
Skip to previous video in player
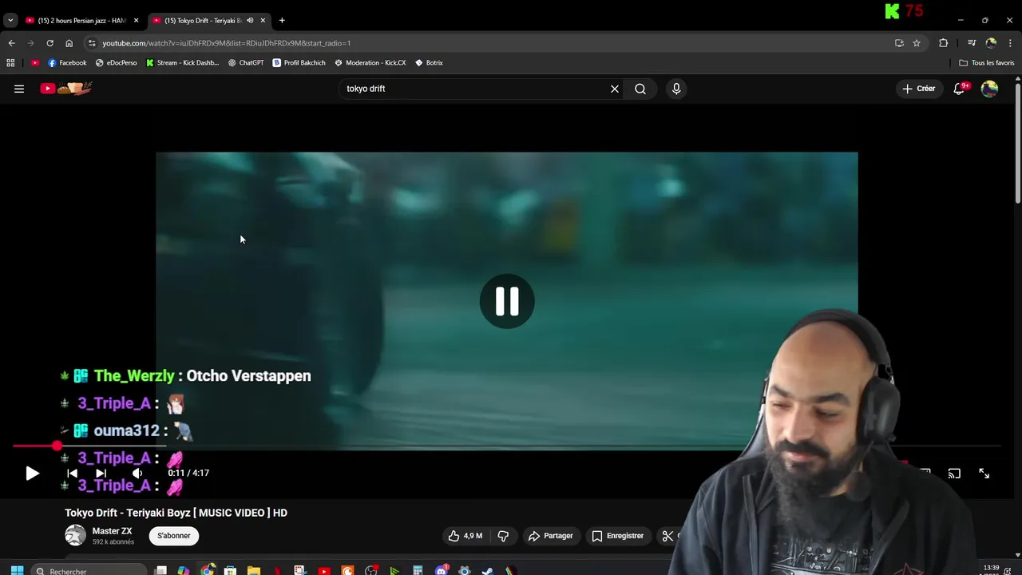click(x=72, y=474)
